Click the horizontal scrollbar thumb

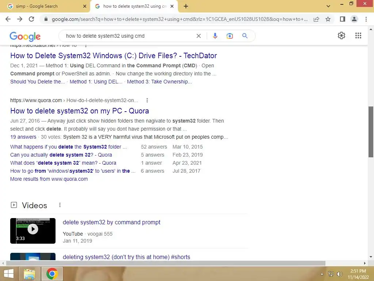[x=166, y=263]
